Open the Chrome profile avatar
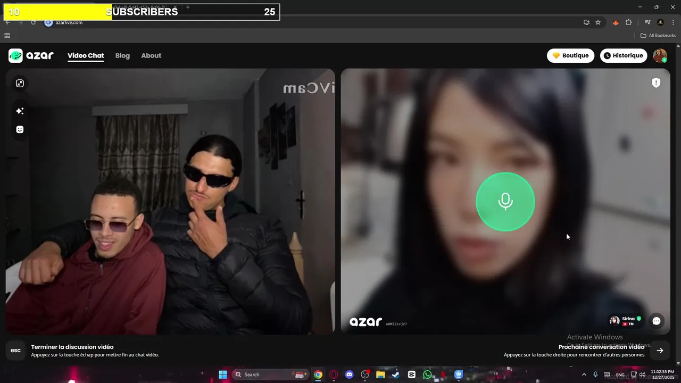The width and height of the screenshot is (681, 383). coord(660,22)
